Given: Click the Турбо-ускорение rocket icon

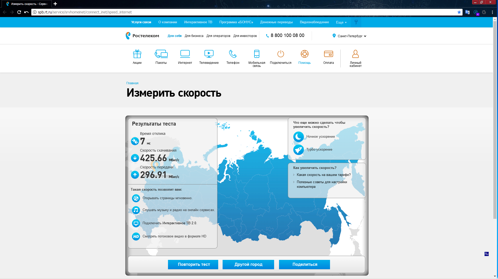Looking at the screenshot, I should click(x=298, y=150).
